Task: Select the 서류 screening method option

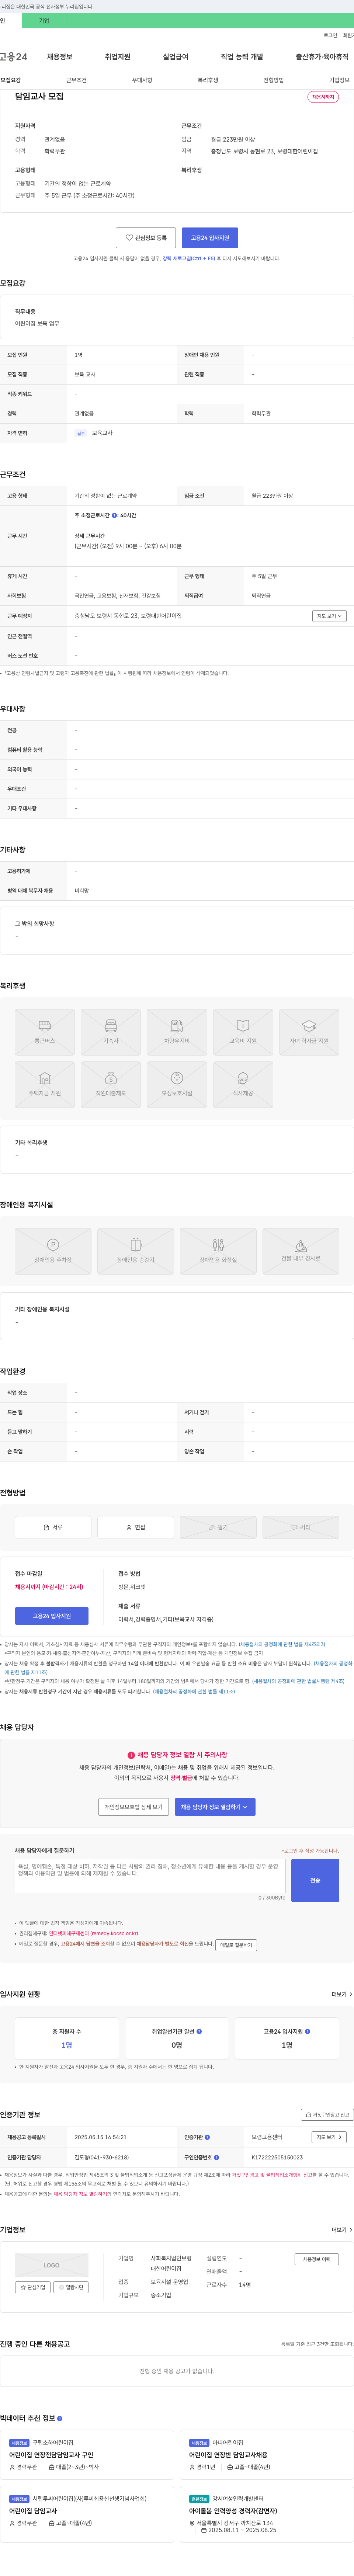Action: (53, 1527)
